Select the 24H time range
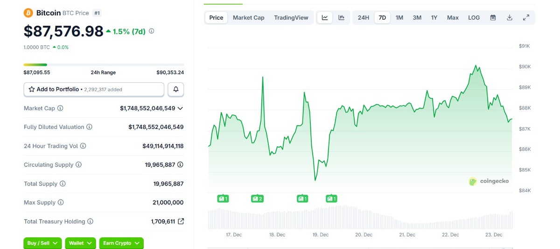The image size is (560, 249). [364, 18]
